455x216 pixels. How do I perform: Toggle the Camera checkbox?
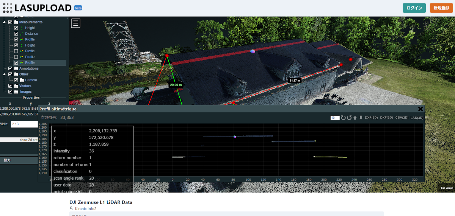(16, 80)
